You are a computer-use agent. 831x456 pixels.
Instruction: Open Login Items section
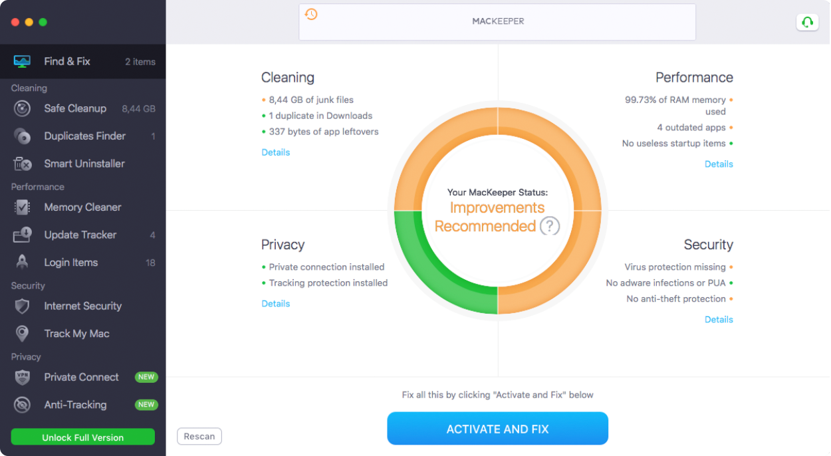point(83,263)
